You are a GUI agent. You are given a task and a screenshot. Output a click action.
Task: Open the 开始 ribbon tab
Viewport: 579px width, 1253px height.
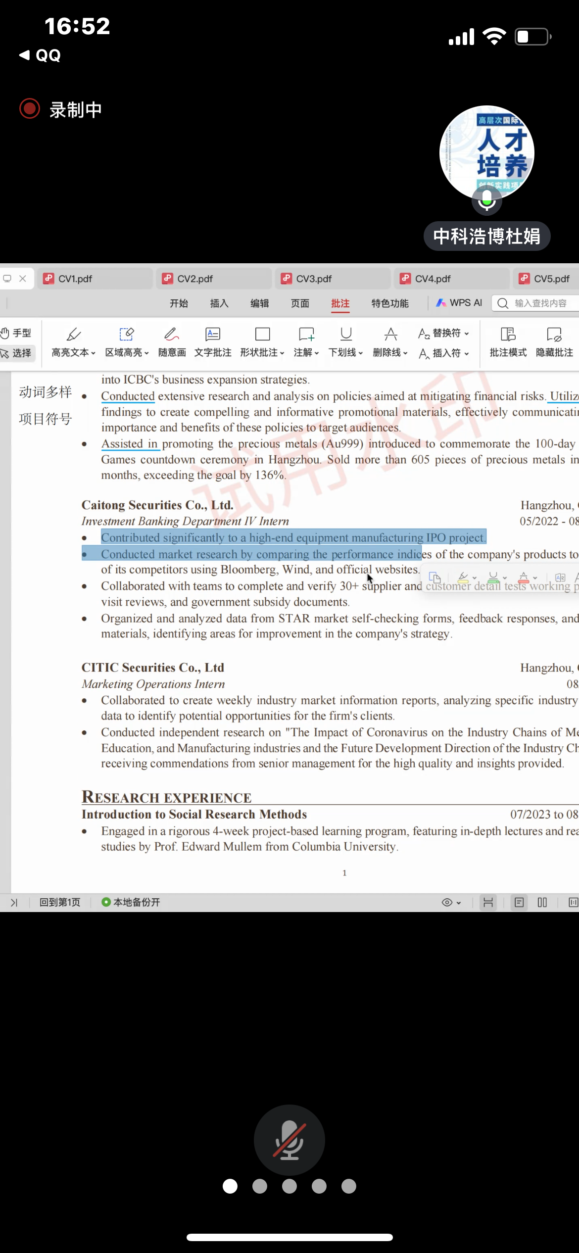[179, 303]
